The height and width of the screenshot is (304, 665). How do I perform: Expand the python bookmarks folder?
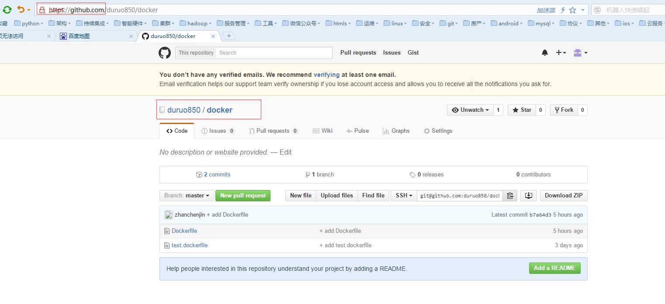coord(29,24)
